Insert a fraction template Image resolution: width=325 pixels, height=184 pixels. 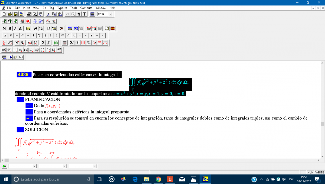(4, 43)
